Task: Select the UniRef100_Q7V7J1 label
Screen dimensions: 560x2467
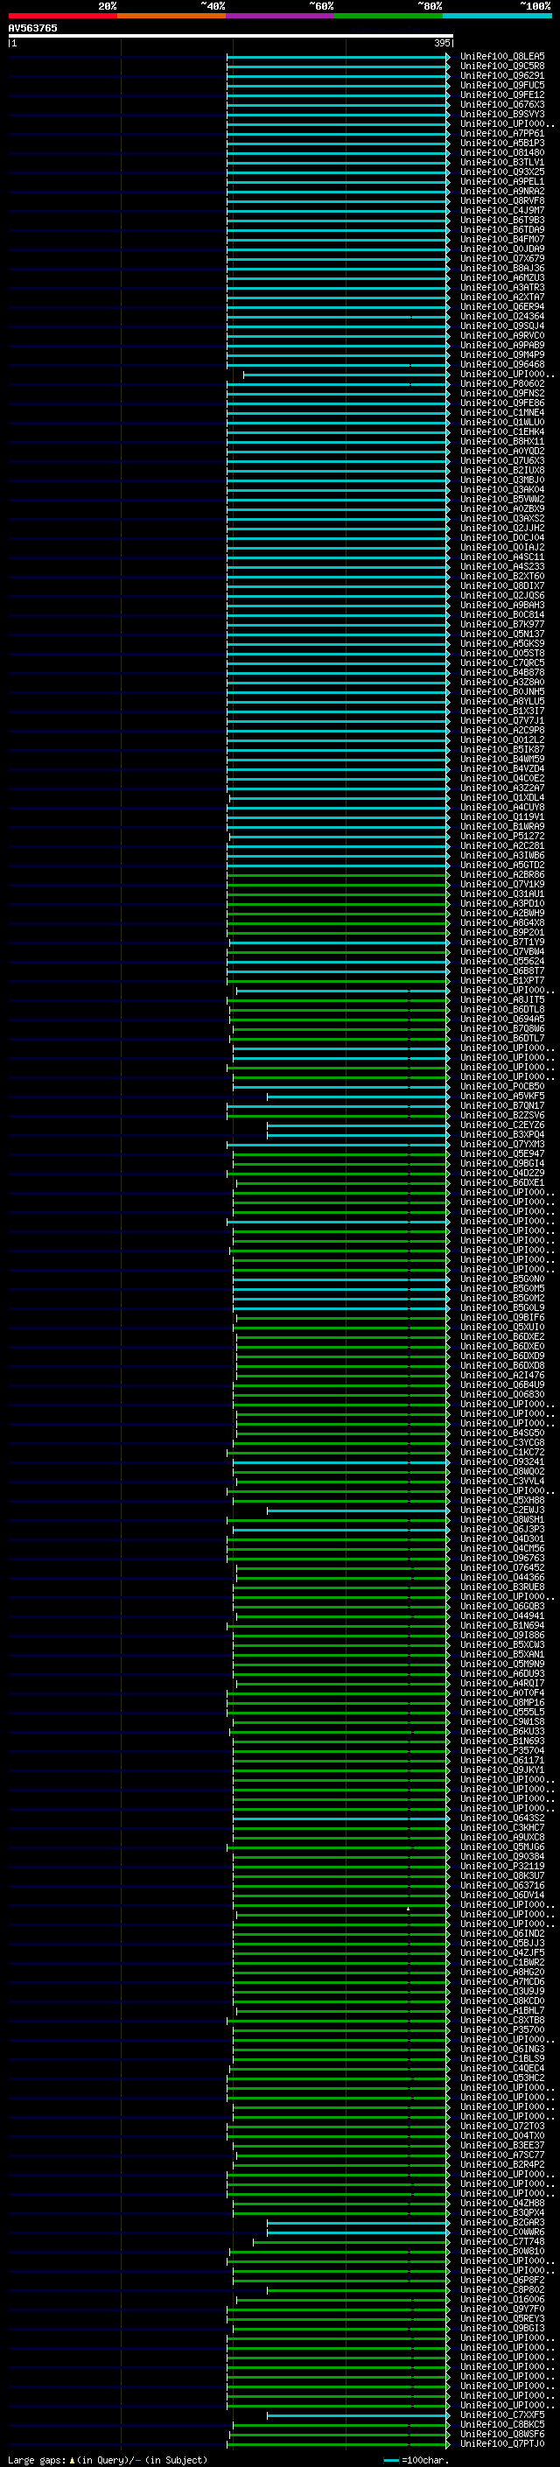Action: [x=501, y=721]
